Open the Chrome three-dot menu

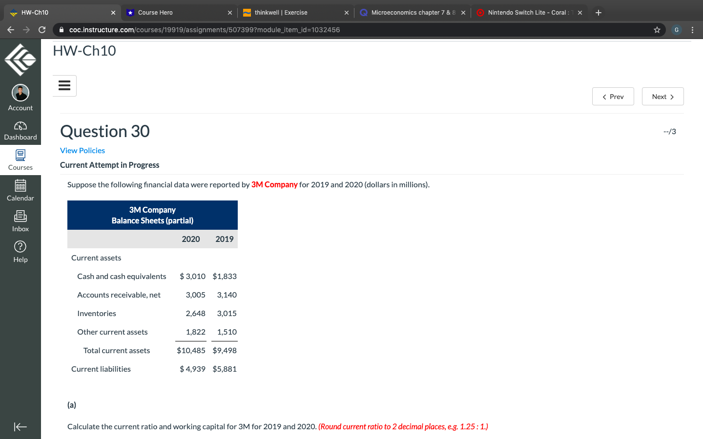coord(693,30)
